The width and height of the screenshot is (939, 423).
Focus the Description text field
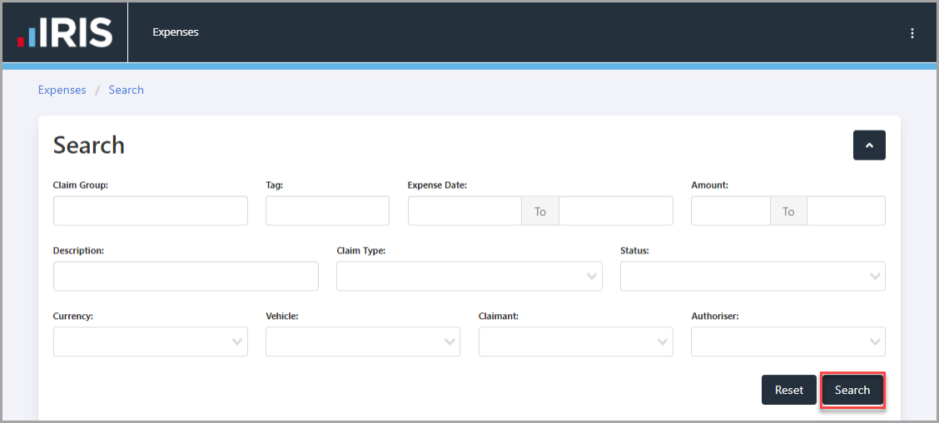186,276
